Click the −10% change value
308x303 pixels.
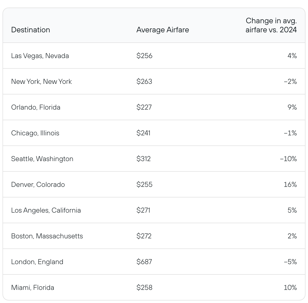tap(288, 159)
